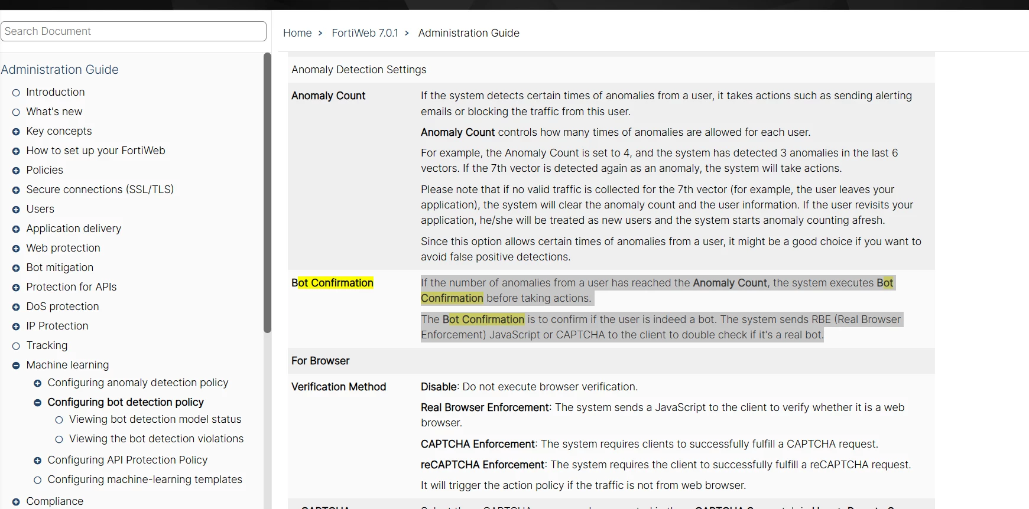
Task: Click the Search Document input field
Action: pyautogui.click(x=134, y=31)
